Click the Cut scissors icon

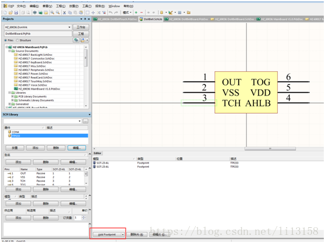coord(65,13)
